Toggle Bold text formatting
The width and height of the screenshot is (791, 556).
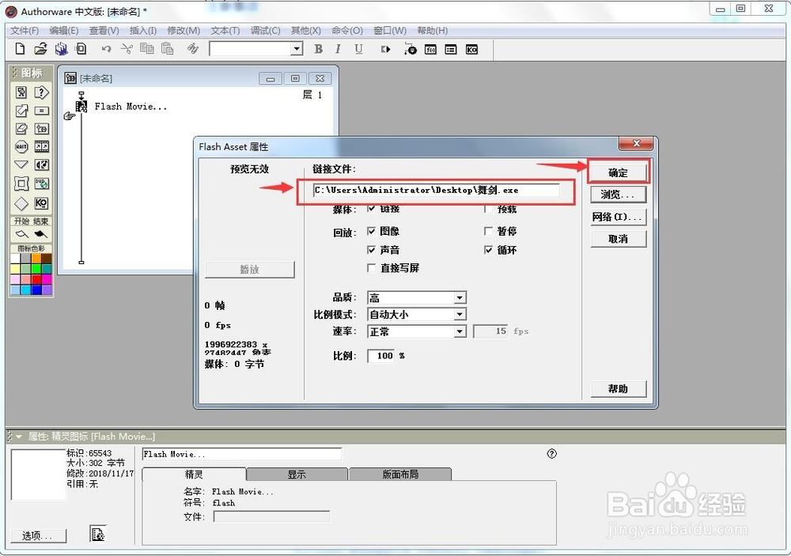tap(318, 49)
